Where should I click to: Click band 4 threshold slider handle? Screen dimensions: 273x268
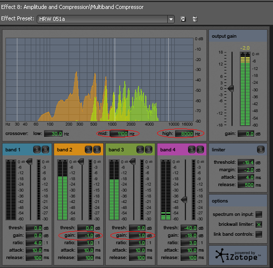coord(184,200)
